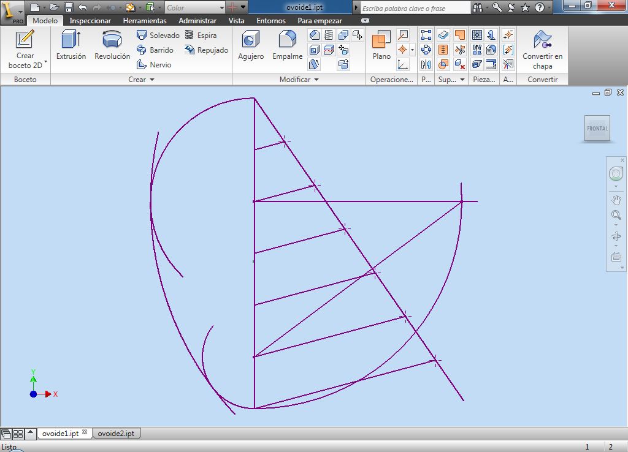Click the mirror feature icon
This screenshot has width=628, height=452.
(426, 64)
